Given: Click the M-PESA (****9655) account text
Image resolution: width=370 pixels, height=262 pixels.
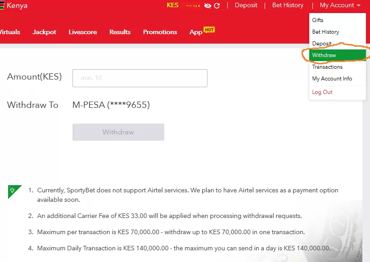Looking at the screenshot, I should [x=111, y=105].
